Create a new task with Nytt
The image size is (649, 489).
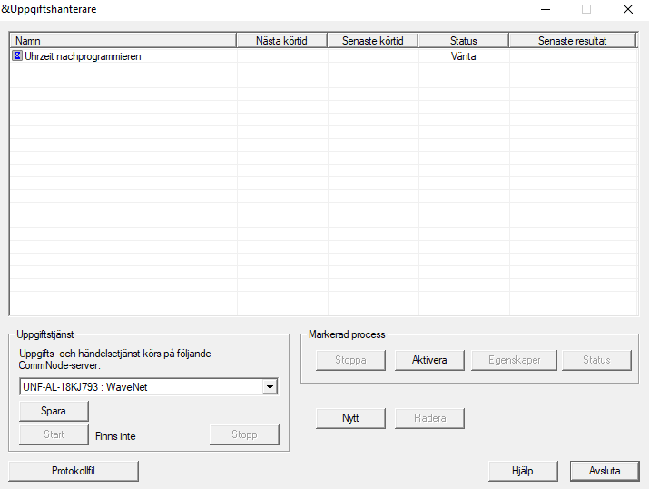[350, 418]
